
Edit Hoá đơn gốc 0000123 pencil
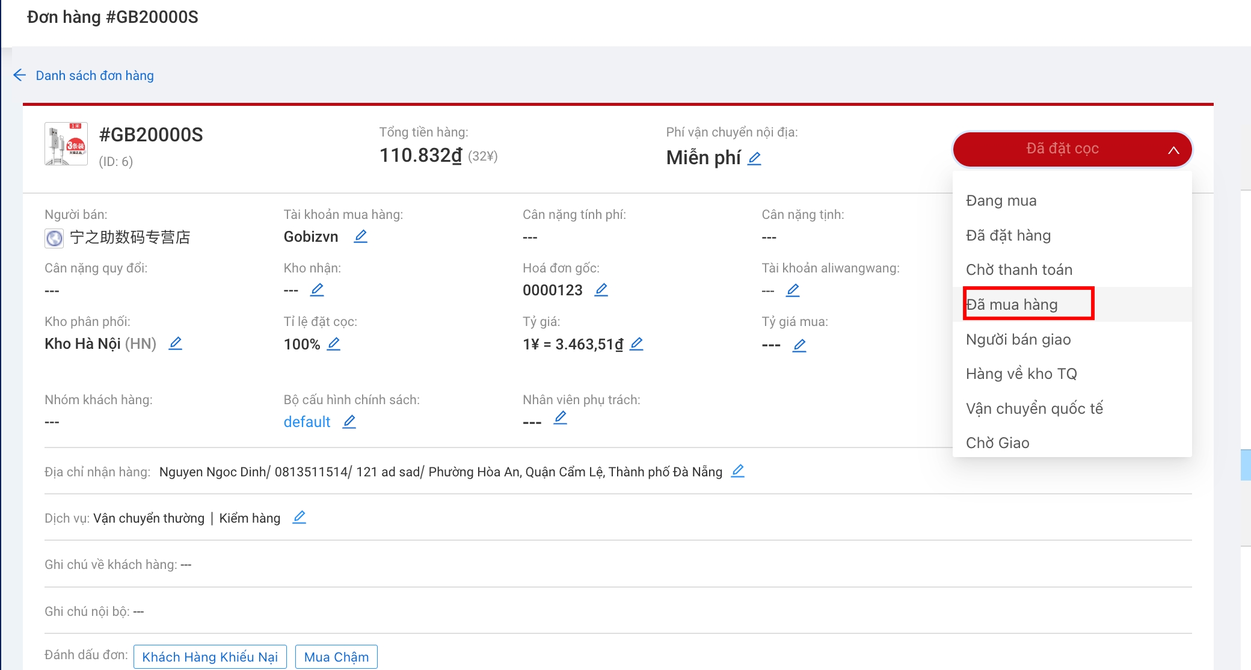[x=601, y=290]
